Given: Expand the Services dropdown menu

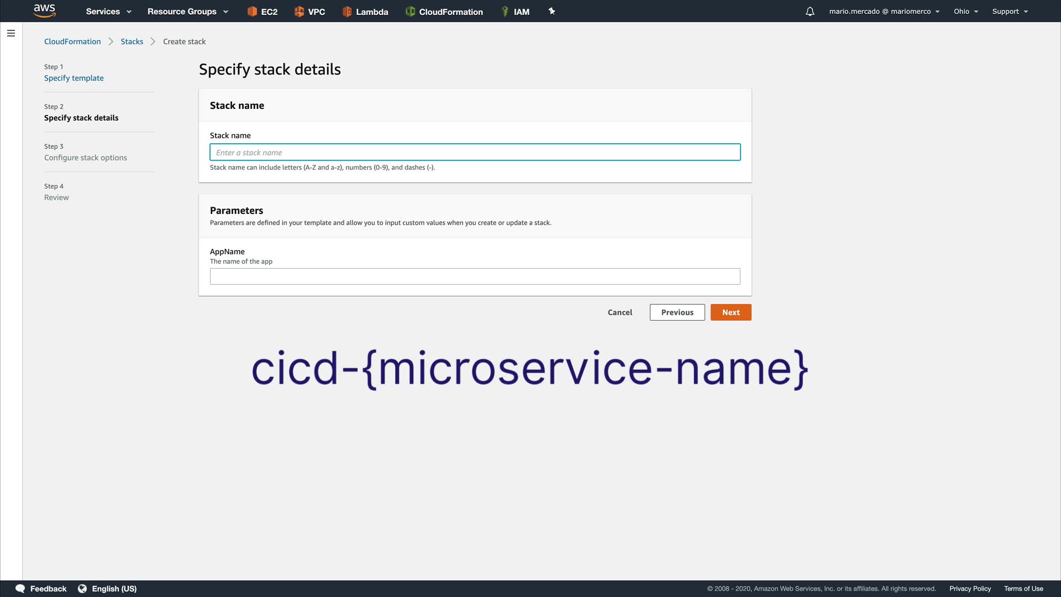Looking at the screenshot, I should pyautogui.click(x=108, y=12).
